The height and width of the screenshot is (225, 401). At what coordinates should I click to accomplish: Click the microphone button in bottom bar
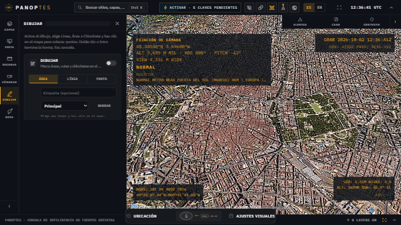tap(186, 216)
